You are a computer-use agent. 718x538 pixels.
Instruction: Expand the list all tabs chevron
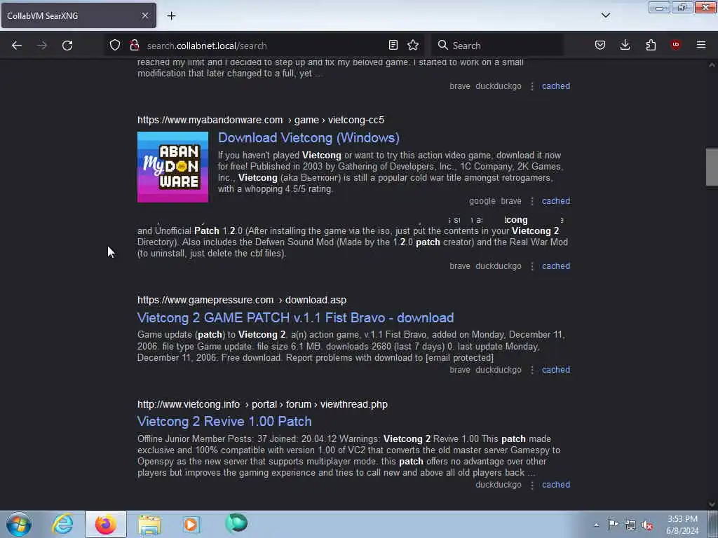tap(605, 15)
